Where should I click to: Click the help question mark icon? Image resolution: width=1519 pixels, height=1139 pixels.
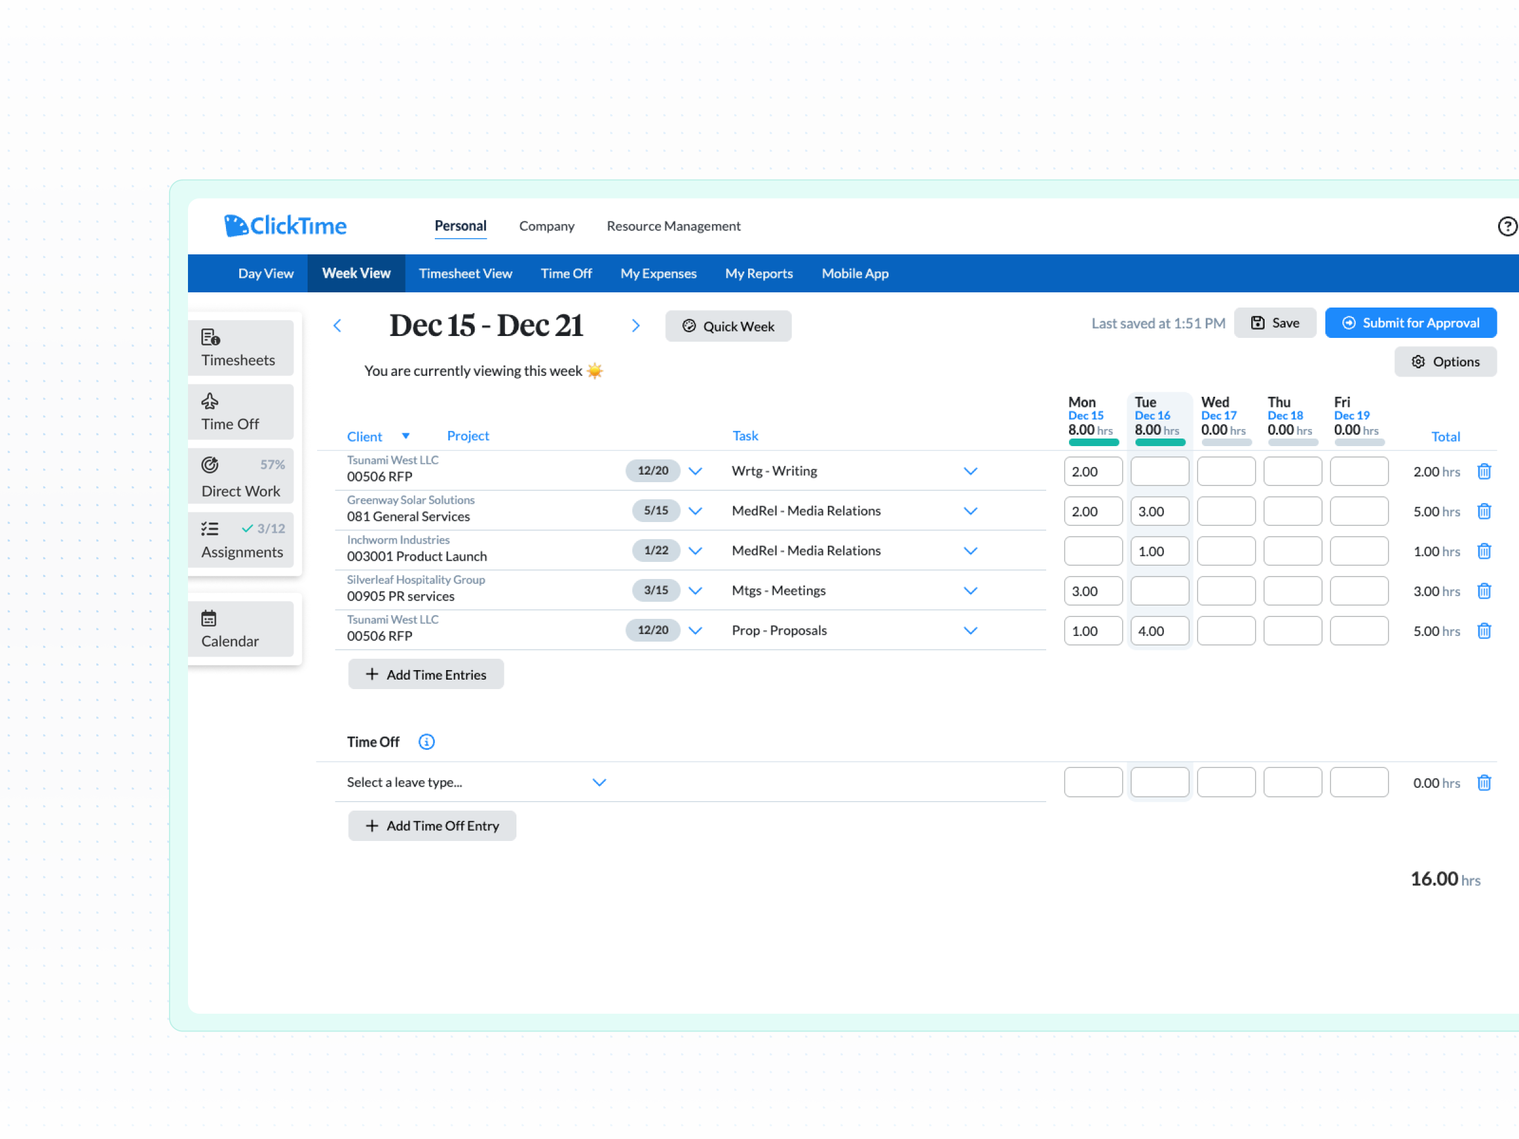point(1508,225)
